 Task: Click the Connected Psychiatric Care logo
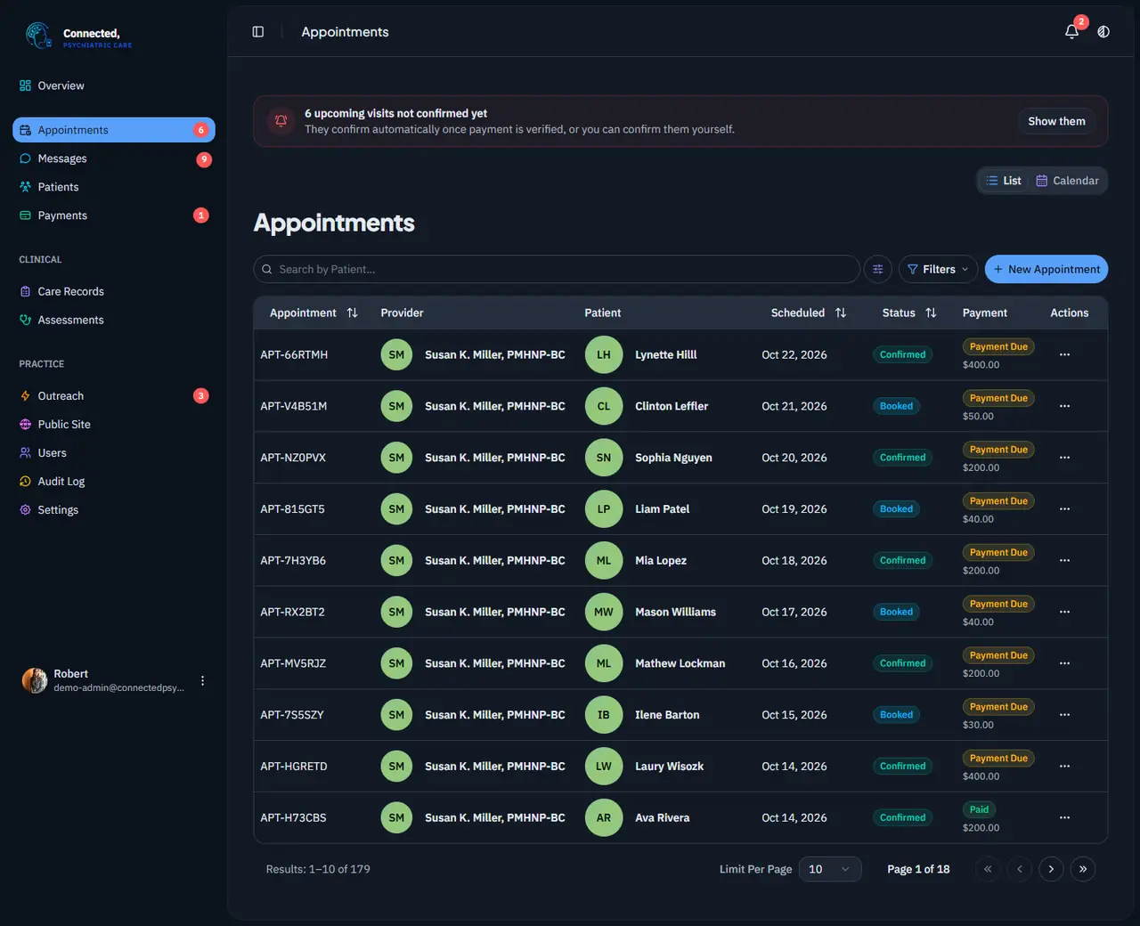click(78, 36)
